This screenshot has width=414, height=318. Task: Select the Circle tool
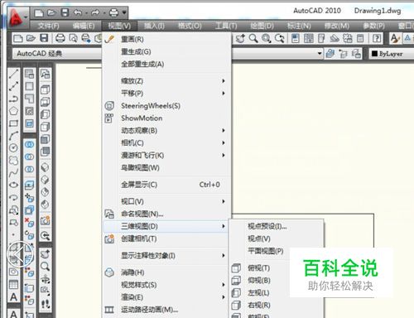[13, 147]
